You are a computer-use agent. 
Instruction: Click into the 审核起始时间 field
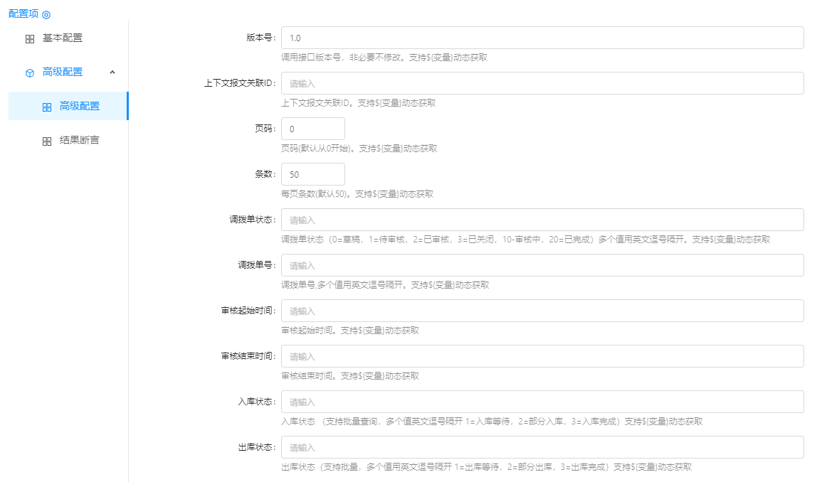click(542, 311)
